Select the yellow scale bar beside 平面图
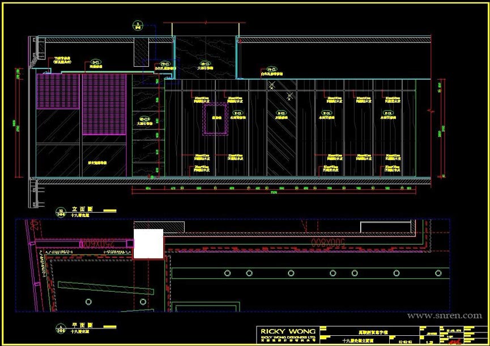The height and width of the screenshot is (346, 490). [x=110, y=327]
